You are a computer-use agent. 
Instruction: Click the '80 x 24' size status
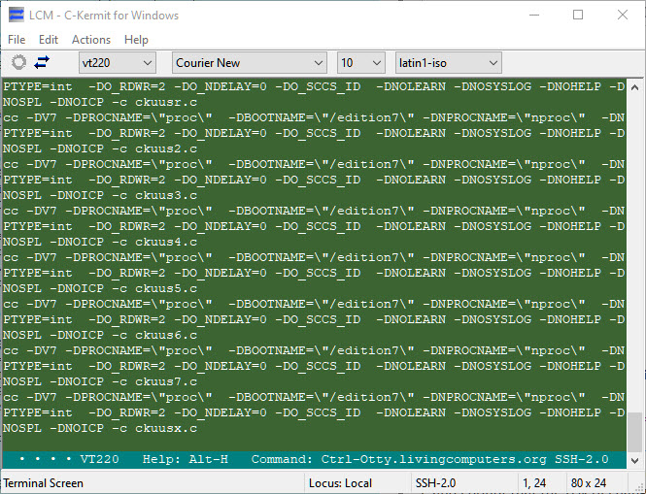[589, 483]
